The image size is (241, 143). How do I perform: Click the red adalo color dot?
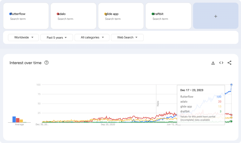coord(58,14)
